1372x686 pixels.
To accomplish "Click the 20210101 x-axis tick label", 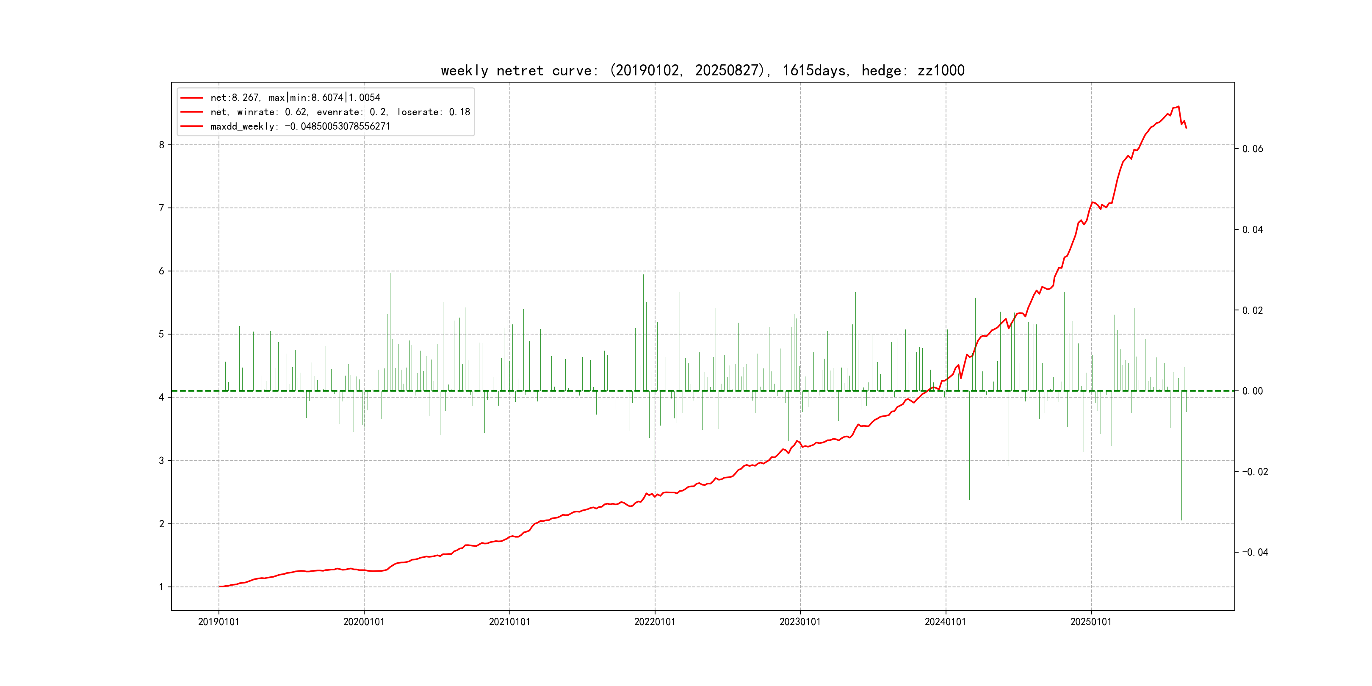I will [x=509, y=622].
